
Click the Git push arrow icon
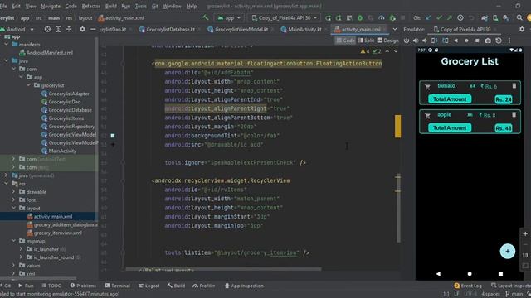coord(450,18)
